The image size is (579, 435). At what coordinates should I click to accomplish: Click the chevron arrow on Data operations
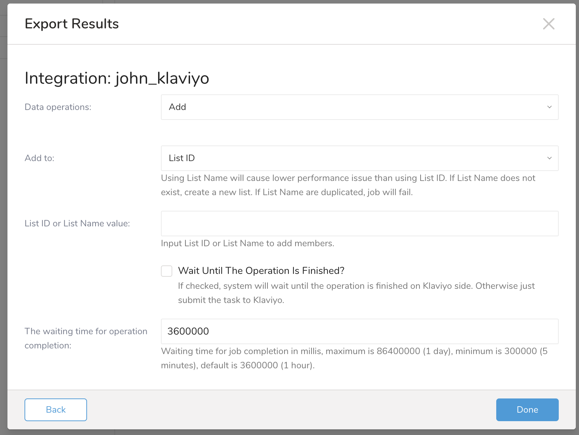(549, 107)
